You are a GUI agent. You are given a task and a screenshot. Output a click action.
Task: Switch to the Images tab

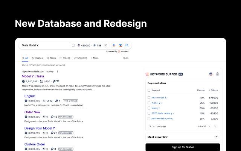pos(37,58)
